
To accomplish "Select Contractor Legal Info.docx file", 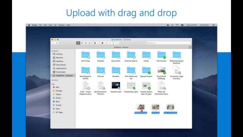I will tap(177, 70).
